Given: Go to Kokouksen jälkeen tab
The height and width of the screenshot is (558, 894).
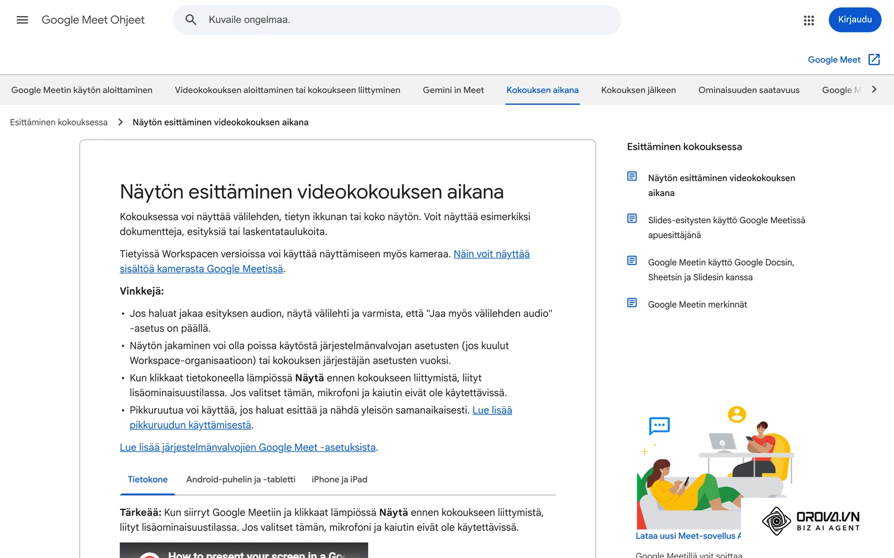Looking at the screenshot, I should (x=639, y=90).
